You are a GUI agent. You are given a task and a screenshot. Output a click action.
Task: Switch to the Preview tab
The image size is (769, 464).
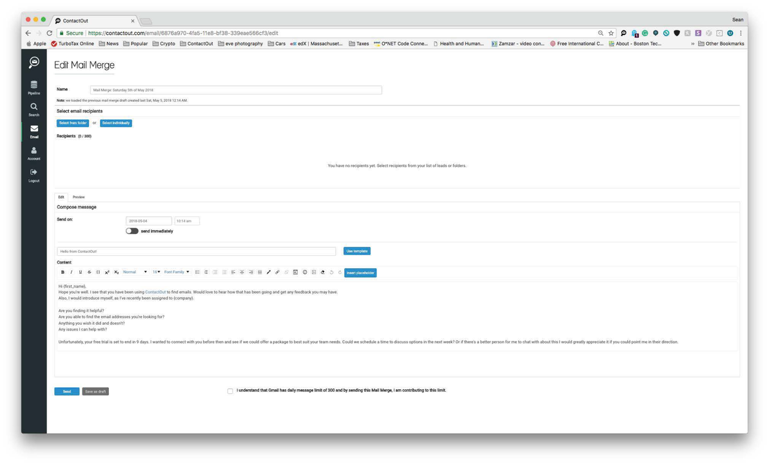(x=78, y=197)
